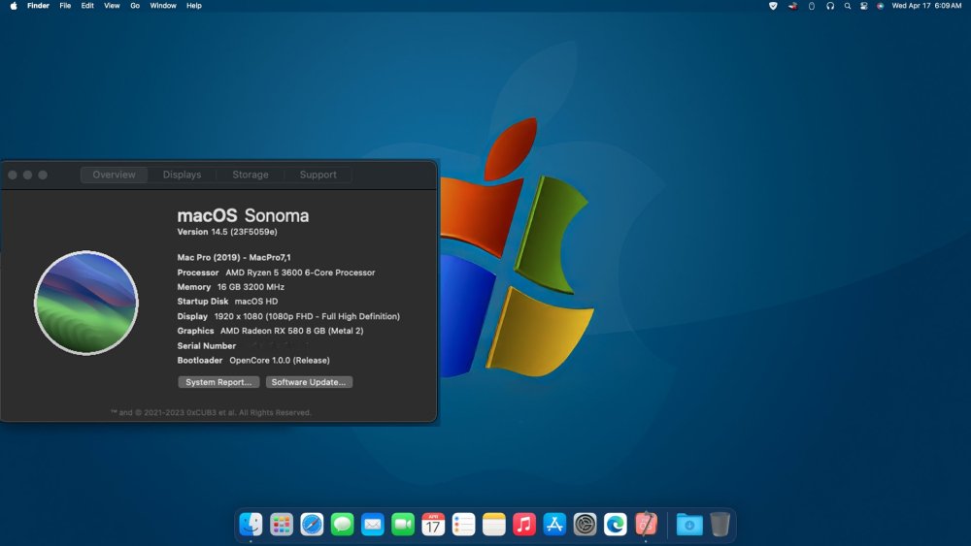Open Finder from the dock
This screenshot has height=546, width=971.
[251, 525]
